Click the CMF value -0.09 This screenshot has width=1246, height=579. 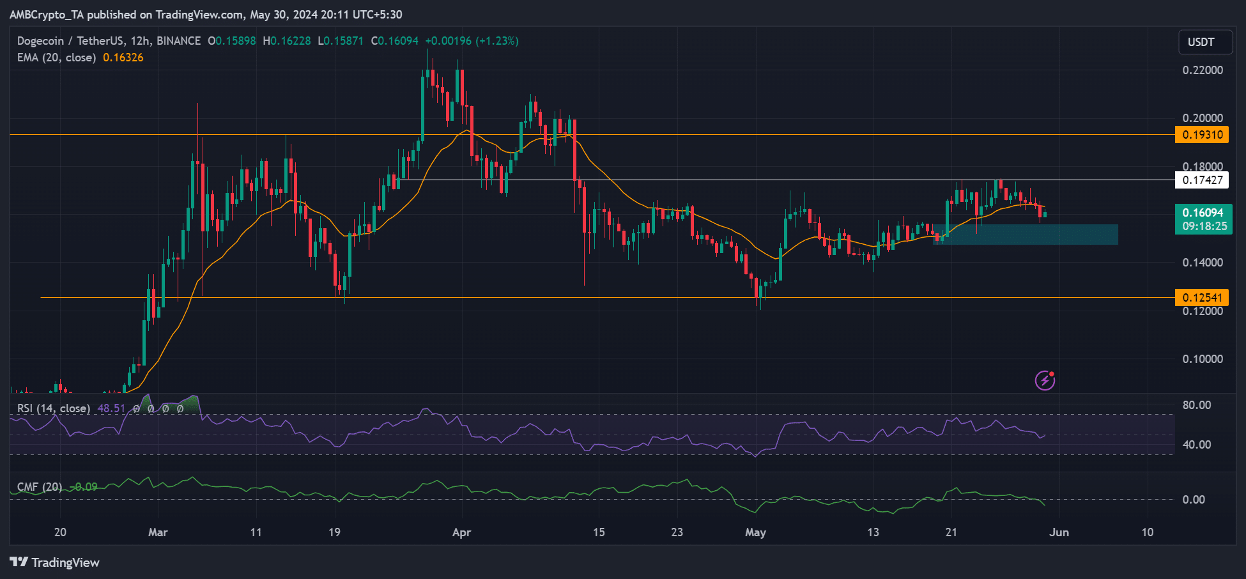point(84,487)
